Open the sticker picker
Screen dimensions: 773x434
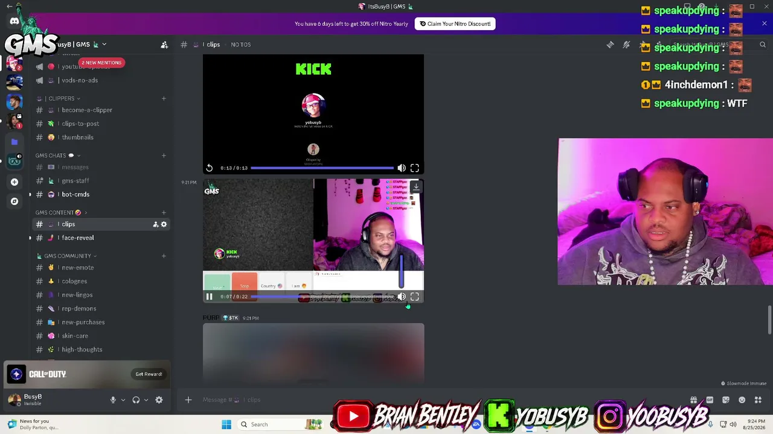[726, 400]
